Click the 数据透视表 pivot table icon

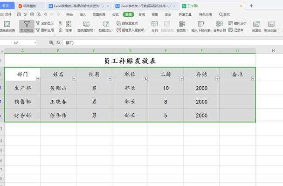point(7,24)
